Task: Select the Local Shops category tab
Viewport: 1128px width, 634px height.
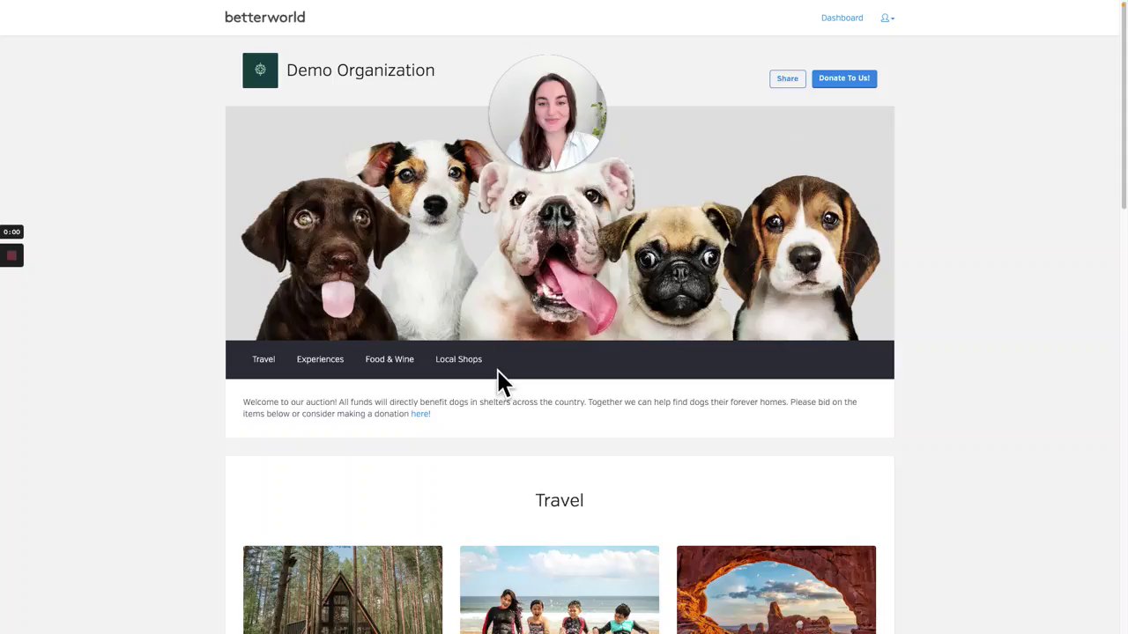Action: [x=458, y=359]
